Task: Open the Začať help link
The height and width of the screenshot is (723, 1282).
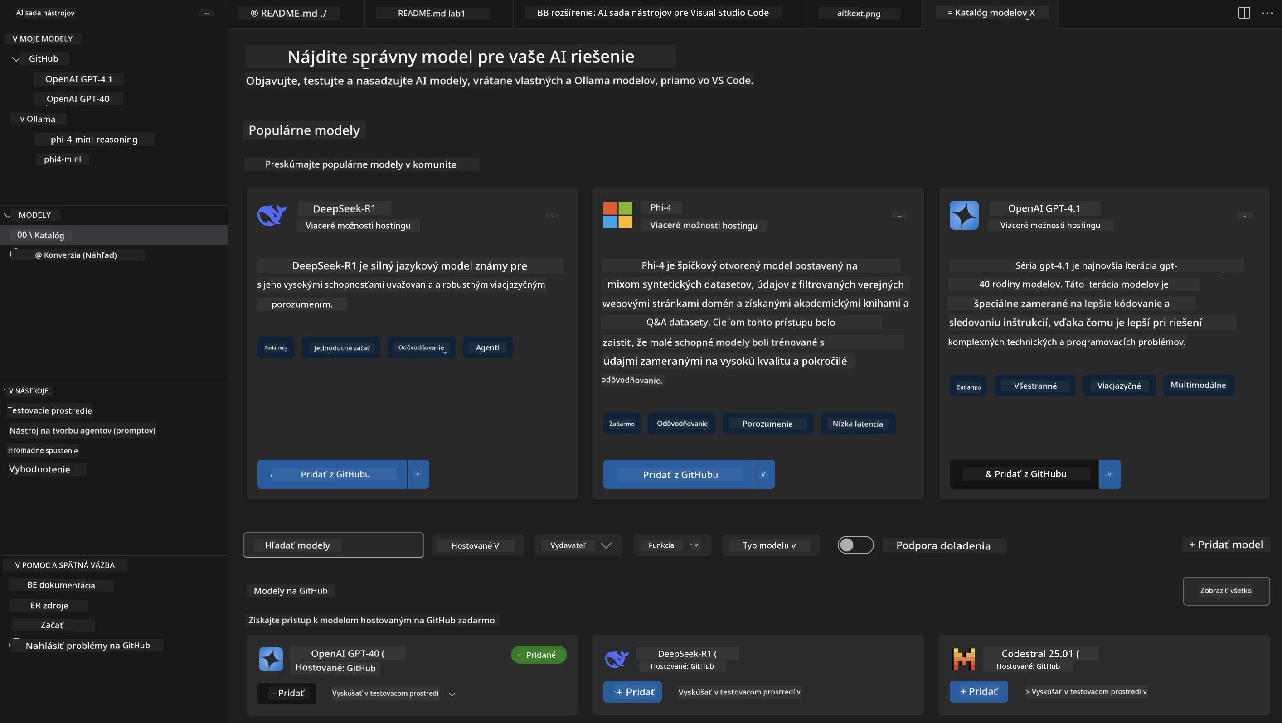Action: [52, 625]
